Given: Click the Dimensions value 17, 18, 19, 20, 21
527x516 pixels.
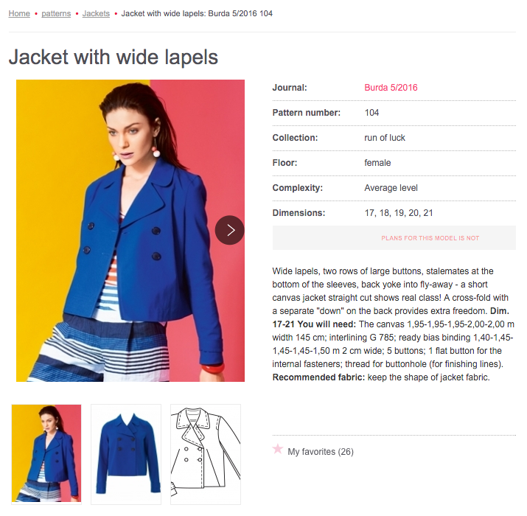Looking at the screenshot, I should point(399,213).
